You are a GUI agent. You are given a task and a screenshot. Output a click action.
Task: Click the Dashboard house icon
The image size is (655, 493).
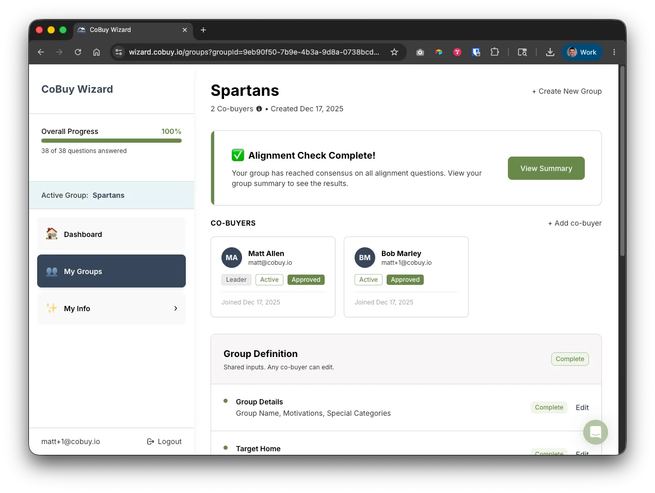point(52,234)
